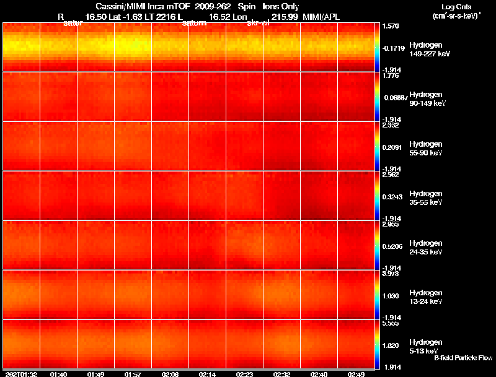496x377 pixels.
Task: Click the Hydrogen 35-55 keV label
Action: pos(426,198)
